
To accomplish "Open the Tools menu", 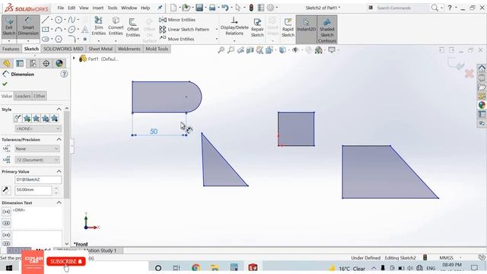I will [113, 8].
